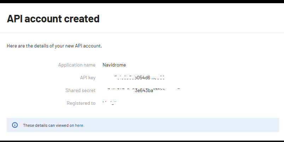The image size is (284, 142).
Task: Click the API key value containing '5054d6'
Action: pos(139,78)
